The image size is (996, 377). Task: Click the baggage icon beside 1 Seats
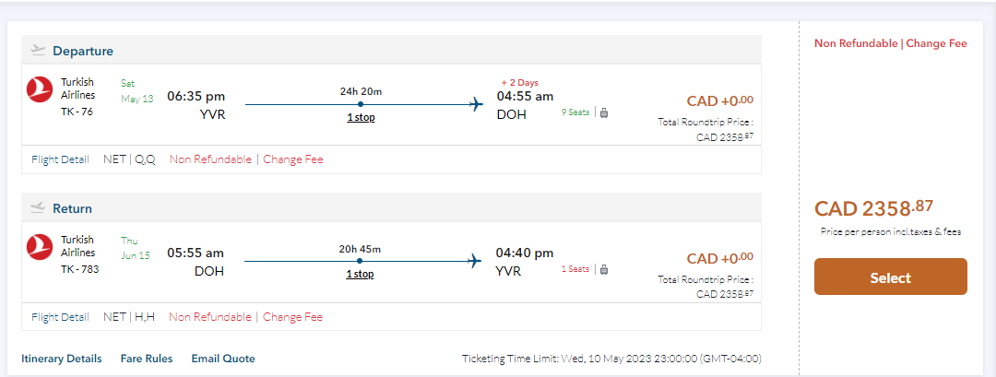click(604, 270)
